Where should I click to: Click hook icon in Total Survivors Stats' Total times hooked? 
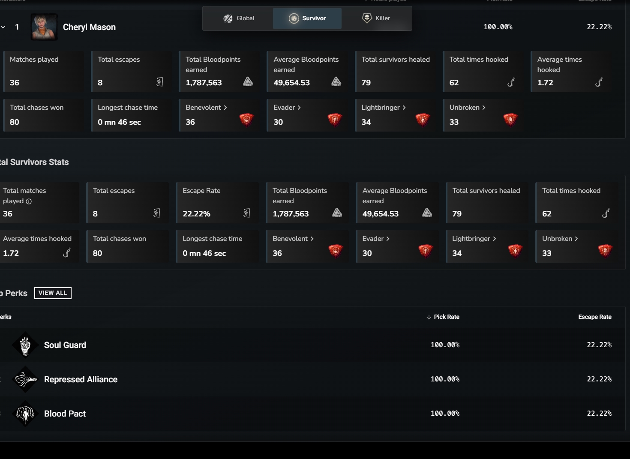click(x=606, y=213)
